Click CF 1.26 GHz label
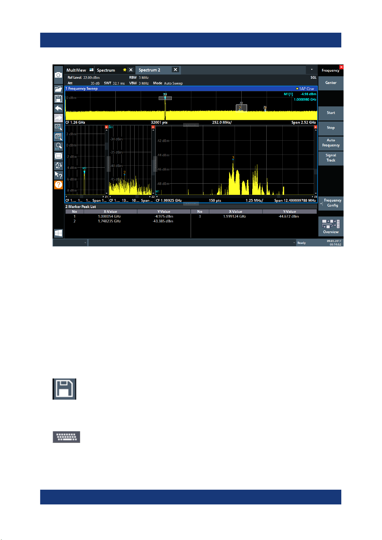 coord(75,122)
